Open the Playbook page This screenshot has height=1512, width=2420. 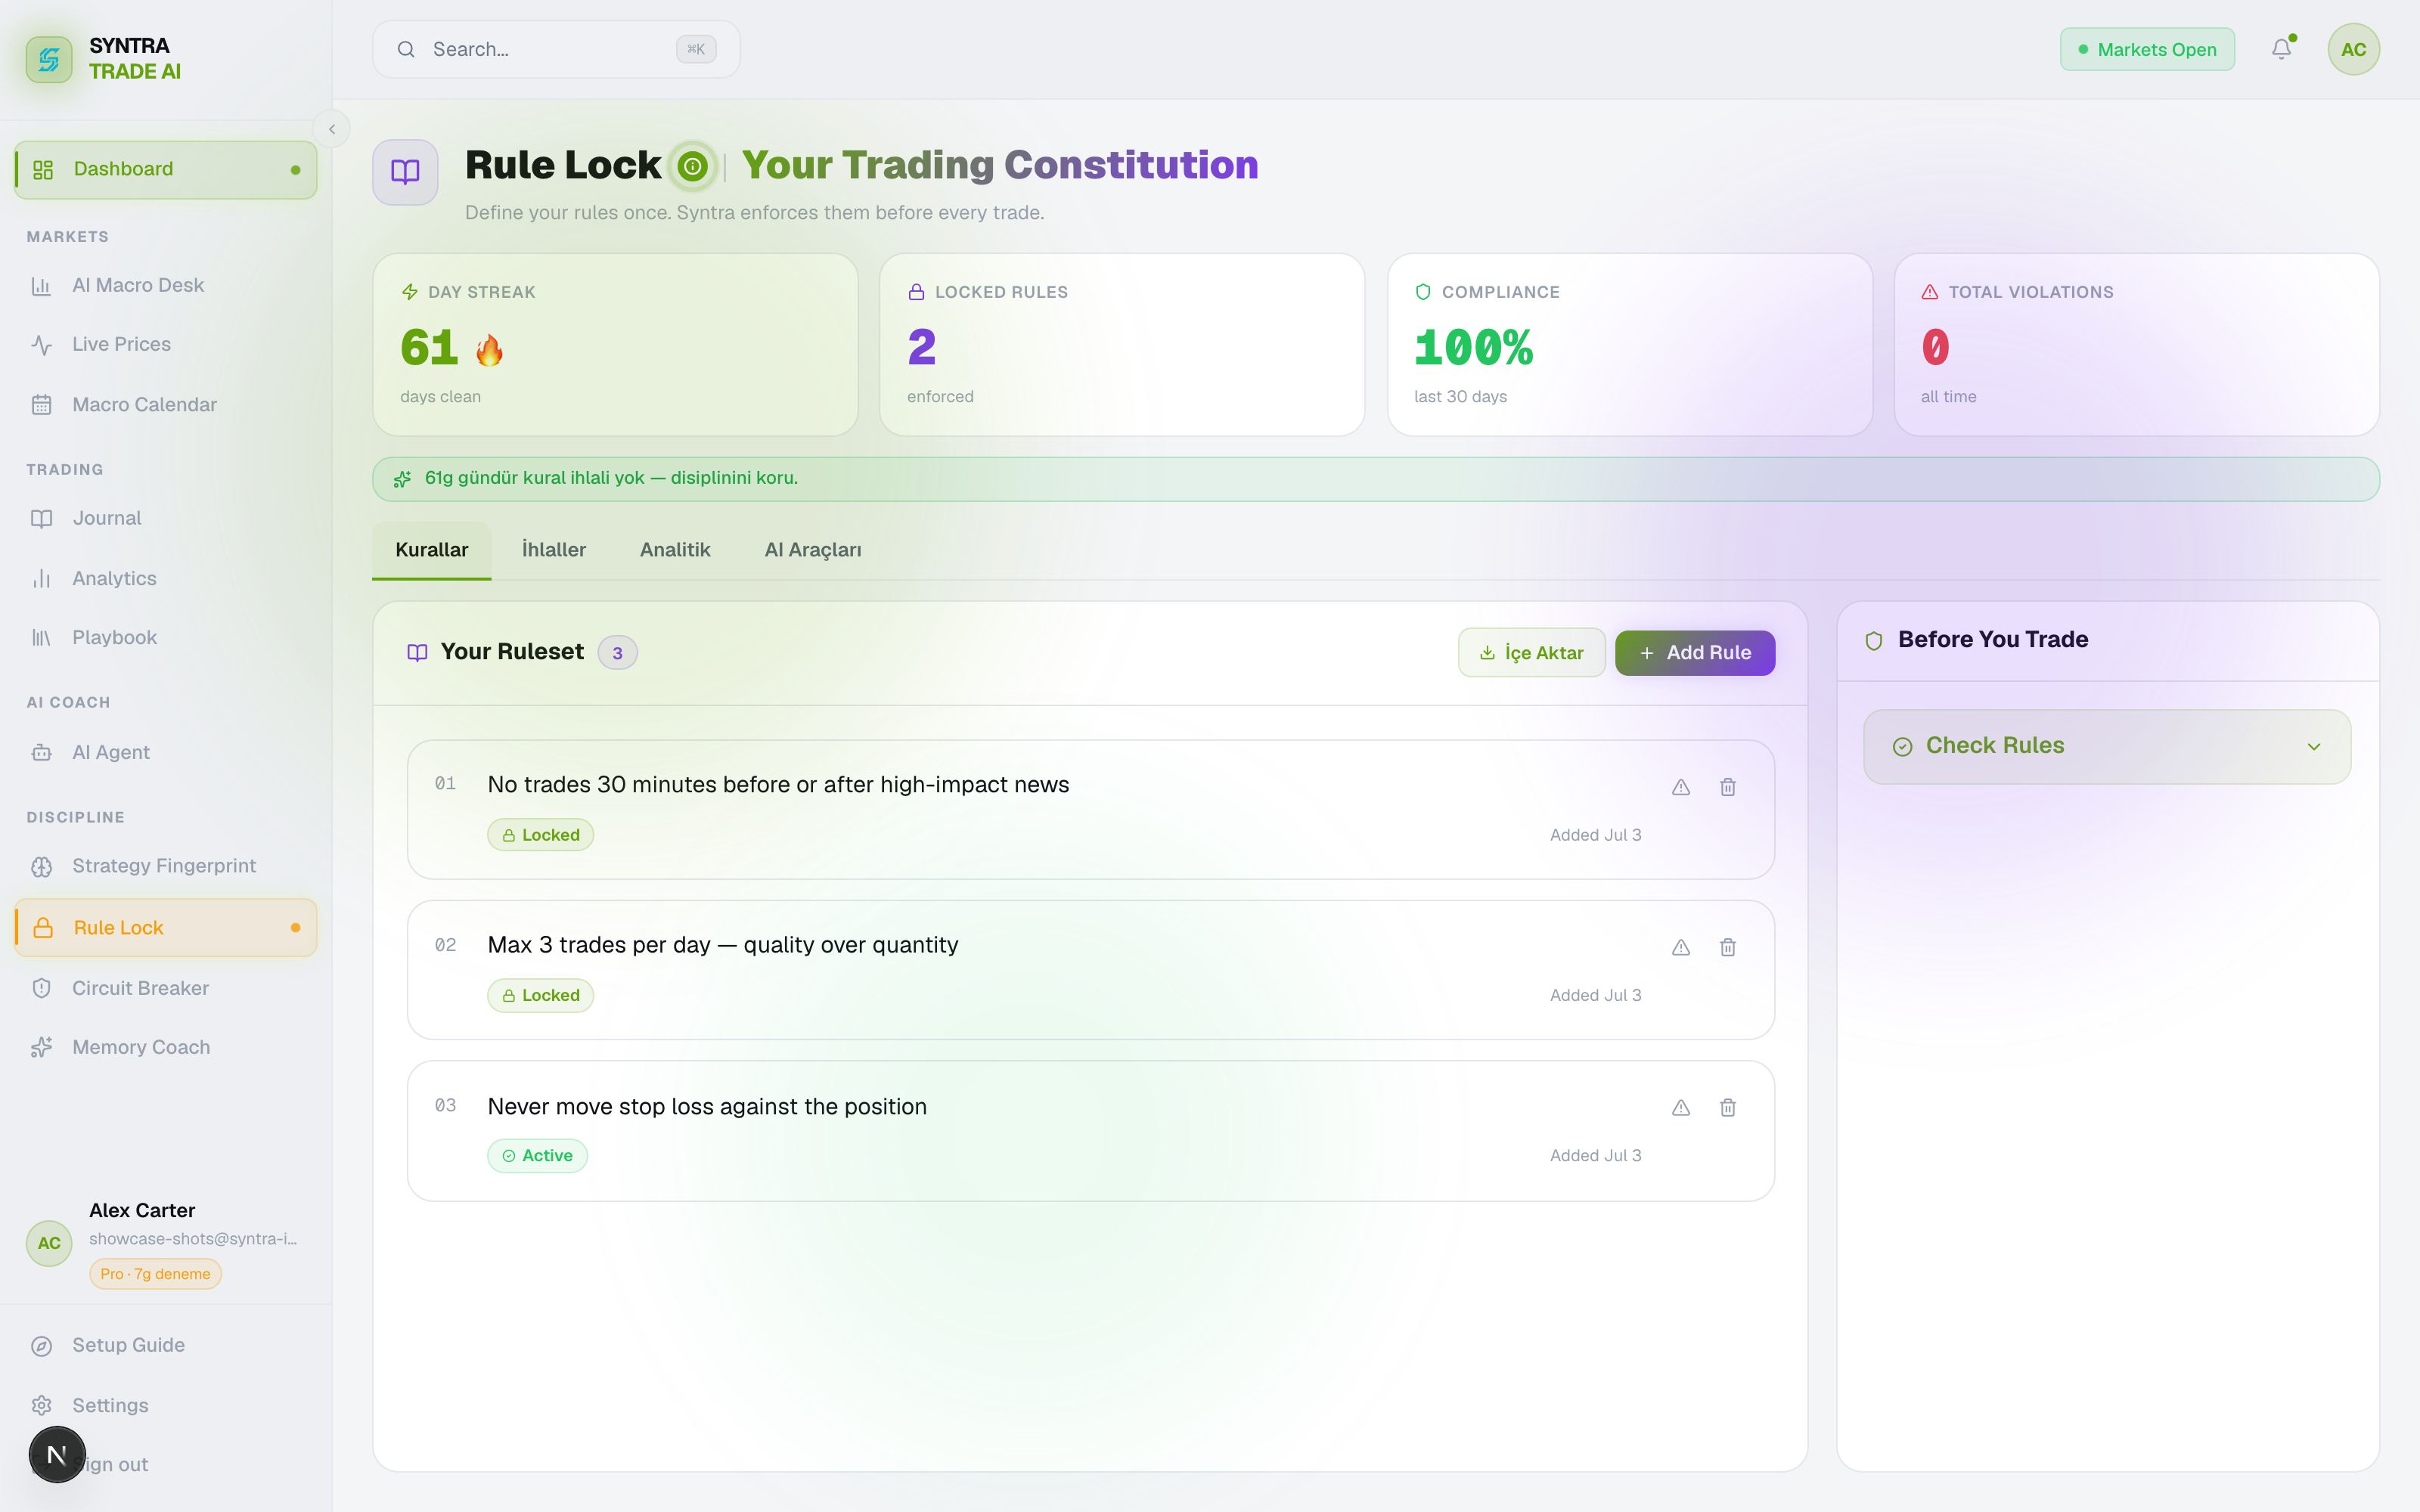(x=166, y=638)
